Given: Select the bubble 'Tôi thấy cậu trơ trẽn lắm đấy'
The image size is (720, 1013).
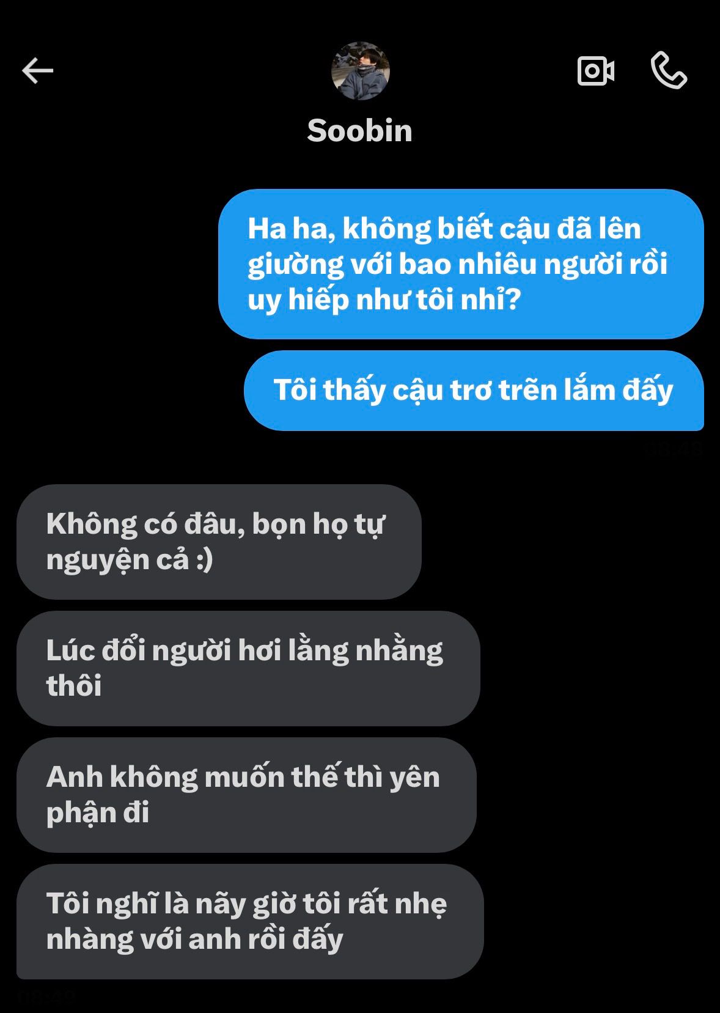Looking at the screenshot, I should tap(474, 391).
